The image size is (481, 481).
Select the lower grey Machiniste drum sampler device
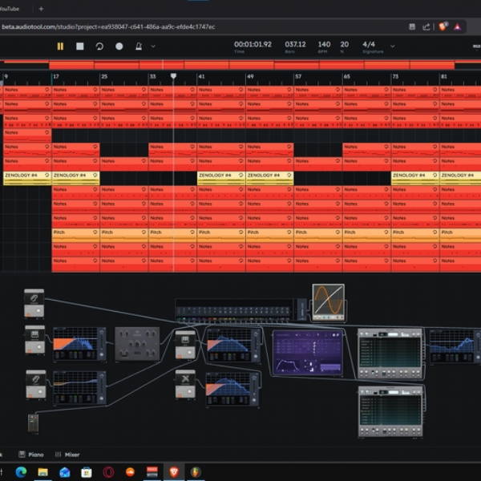[390, 411]
